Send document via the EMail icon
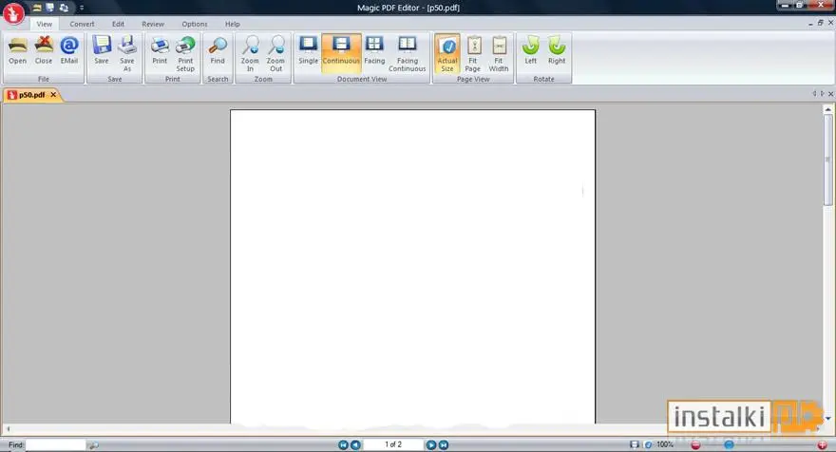Image resolution: width=836 pixels, height=452 pixels. pyautogui.click(x=69, y=50)
